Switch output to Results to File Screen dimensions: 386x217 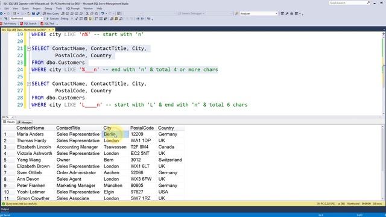(x=121, y=19)
